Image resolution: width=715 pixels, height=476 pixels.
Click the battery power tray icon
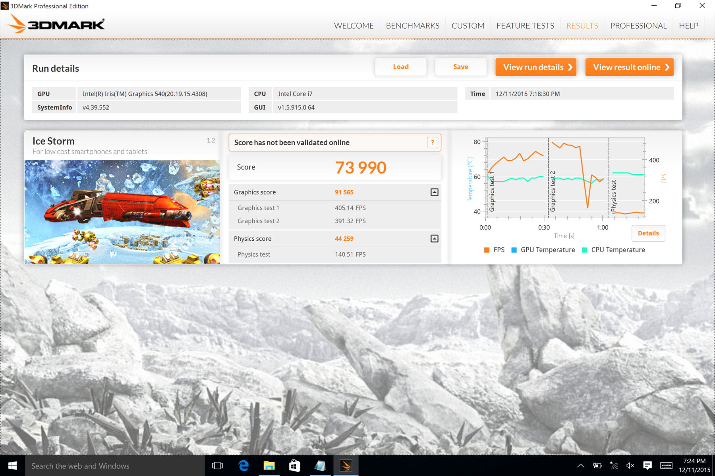(x=597, y=466)
